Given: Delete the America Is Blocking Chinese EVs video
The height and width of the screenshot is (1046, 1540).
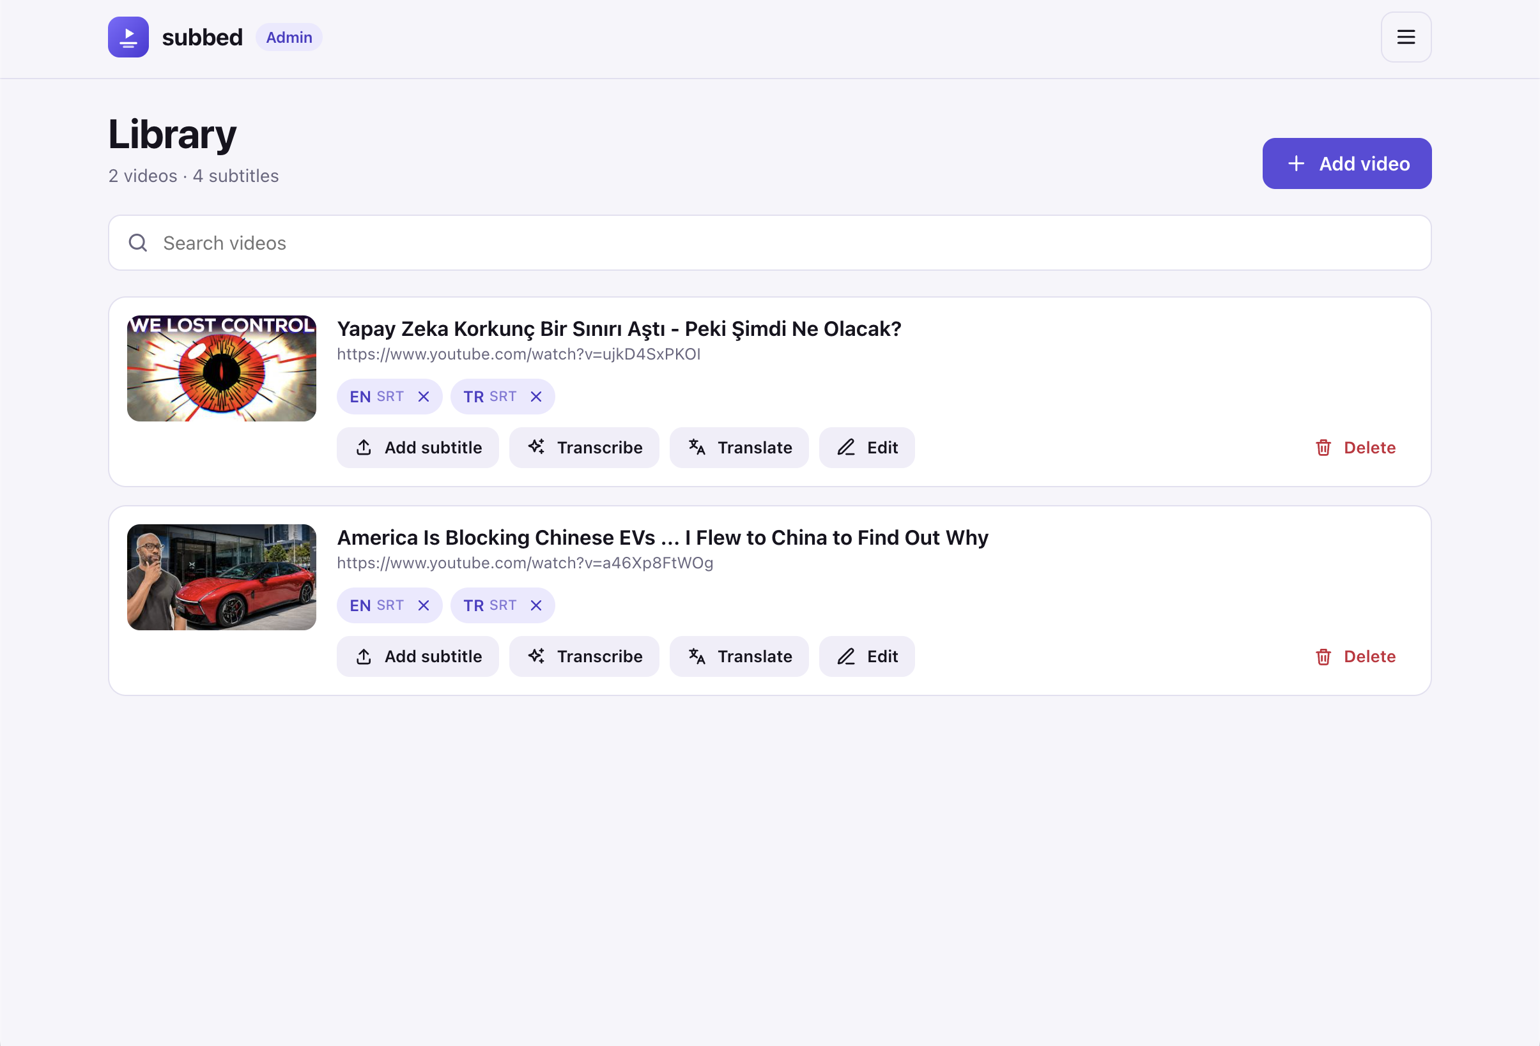Looking at the screenshot, I should pyautogui.click(x=1355, y=656).
